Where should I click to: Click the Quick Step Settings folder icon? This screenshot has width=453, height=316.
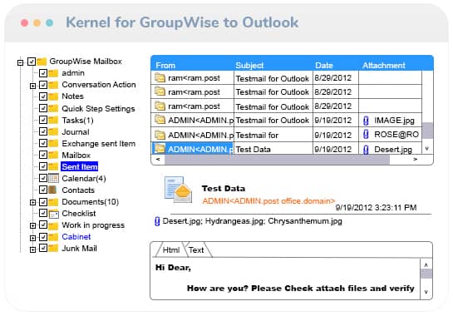tap(53, 108)
